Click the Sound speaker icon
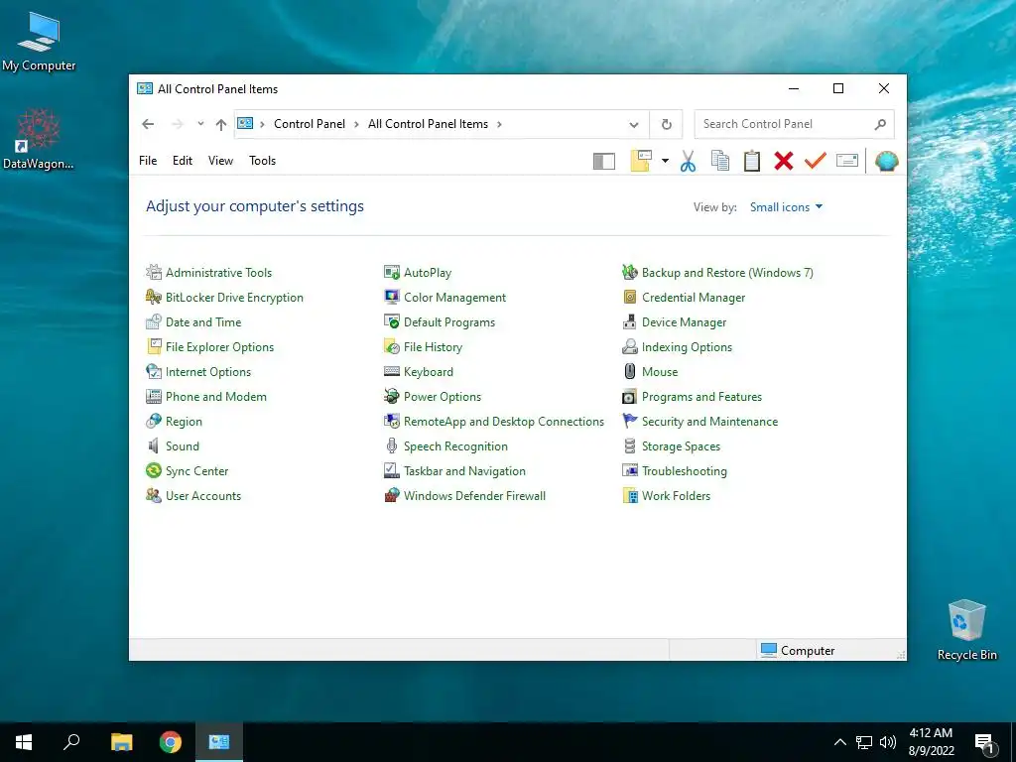The height and width of the screenshot is (762, 1016). [x=154, y=445]
